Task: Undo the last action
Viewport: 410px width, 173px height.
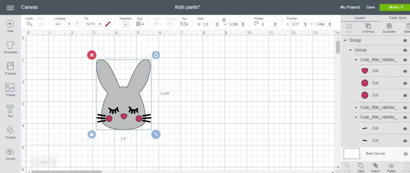Action: click(29, 24)
